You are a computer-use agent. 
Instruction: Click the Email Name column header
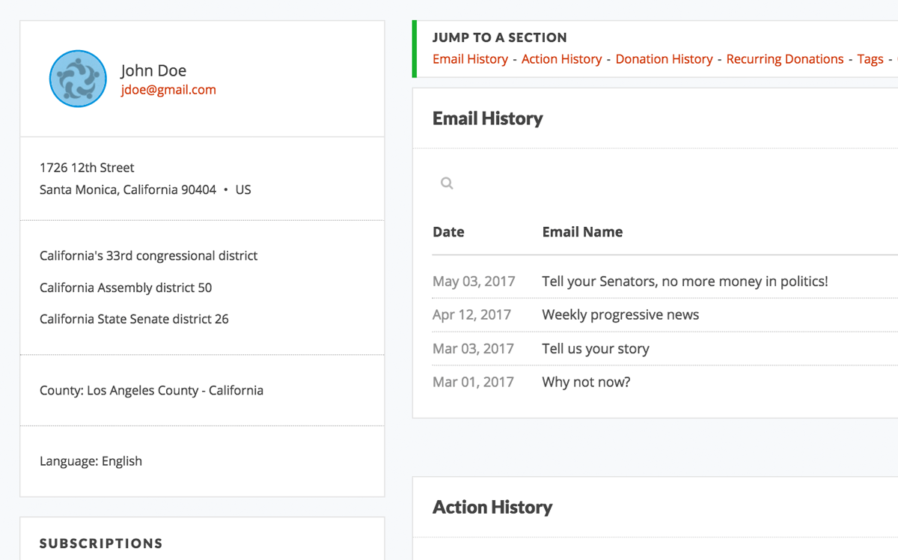(582, 232)
